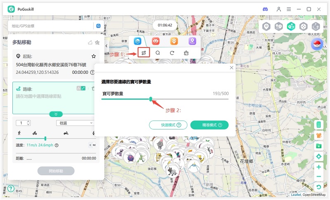Viewport: 330px width, 200px height.
Task: Toggle speed unit to M
Action: pyautogui.click(x=94, y=145)
